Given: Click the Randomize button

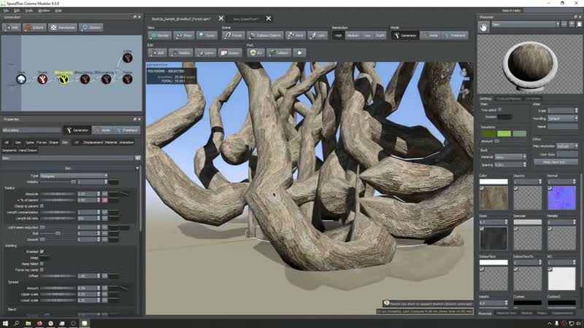Looking at the screenshot, I should coord(63,28).
